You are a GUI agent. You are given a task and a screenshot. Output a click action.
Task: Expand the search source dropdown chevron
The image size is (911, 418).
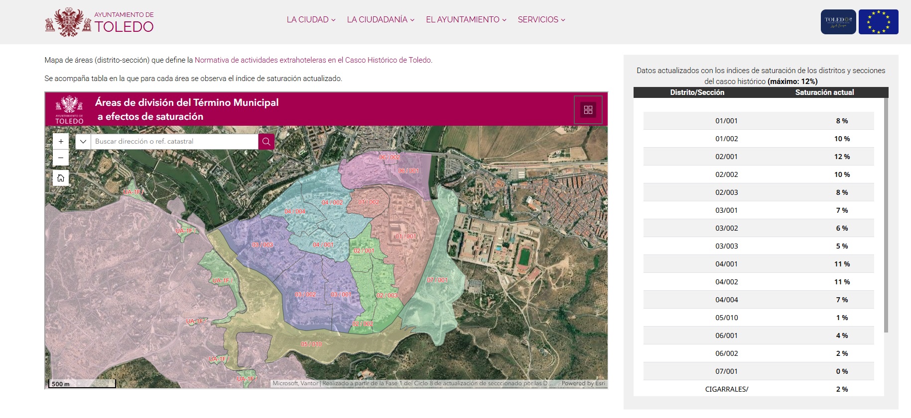83,142
